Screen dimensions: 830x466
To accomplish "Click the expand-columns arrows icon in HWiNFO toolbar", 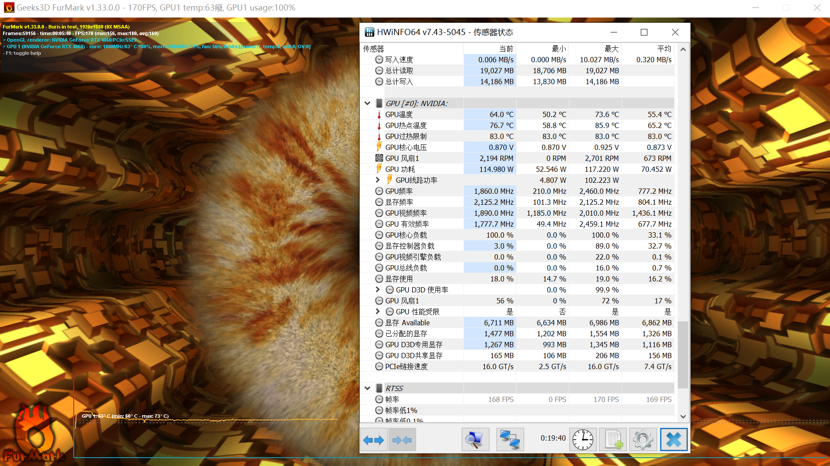I will 374,440.
